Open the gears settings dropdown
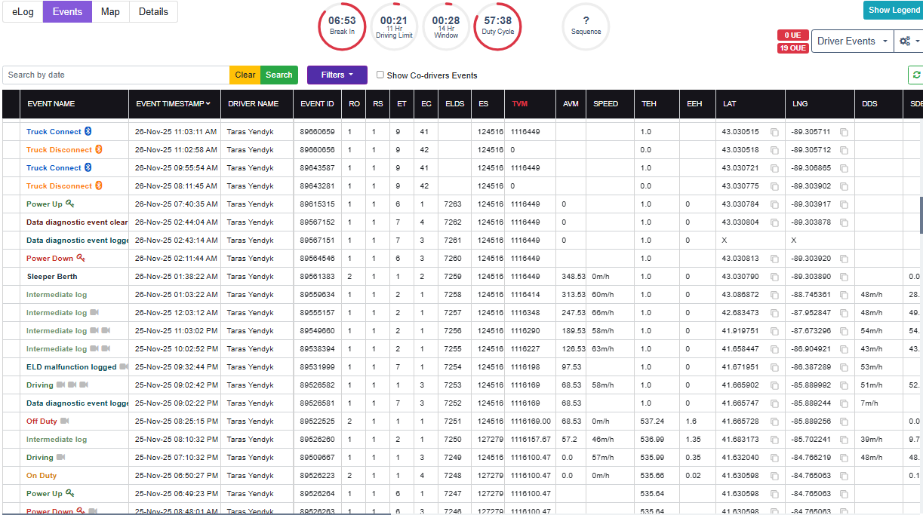 pos(908,41)
